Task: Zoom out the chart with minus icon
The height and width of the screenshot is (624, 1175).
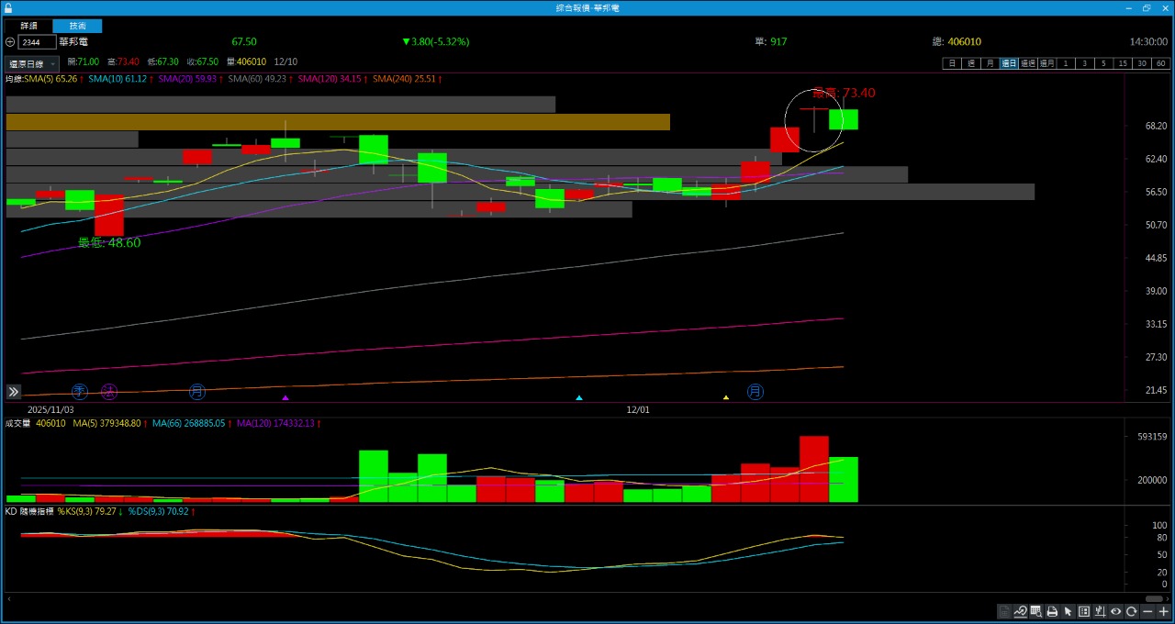Action: [1147, 612]
